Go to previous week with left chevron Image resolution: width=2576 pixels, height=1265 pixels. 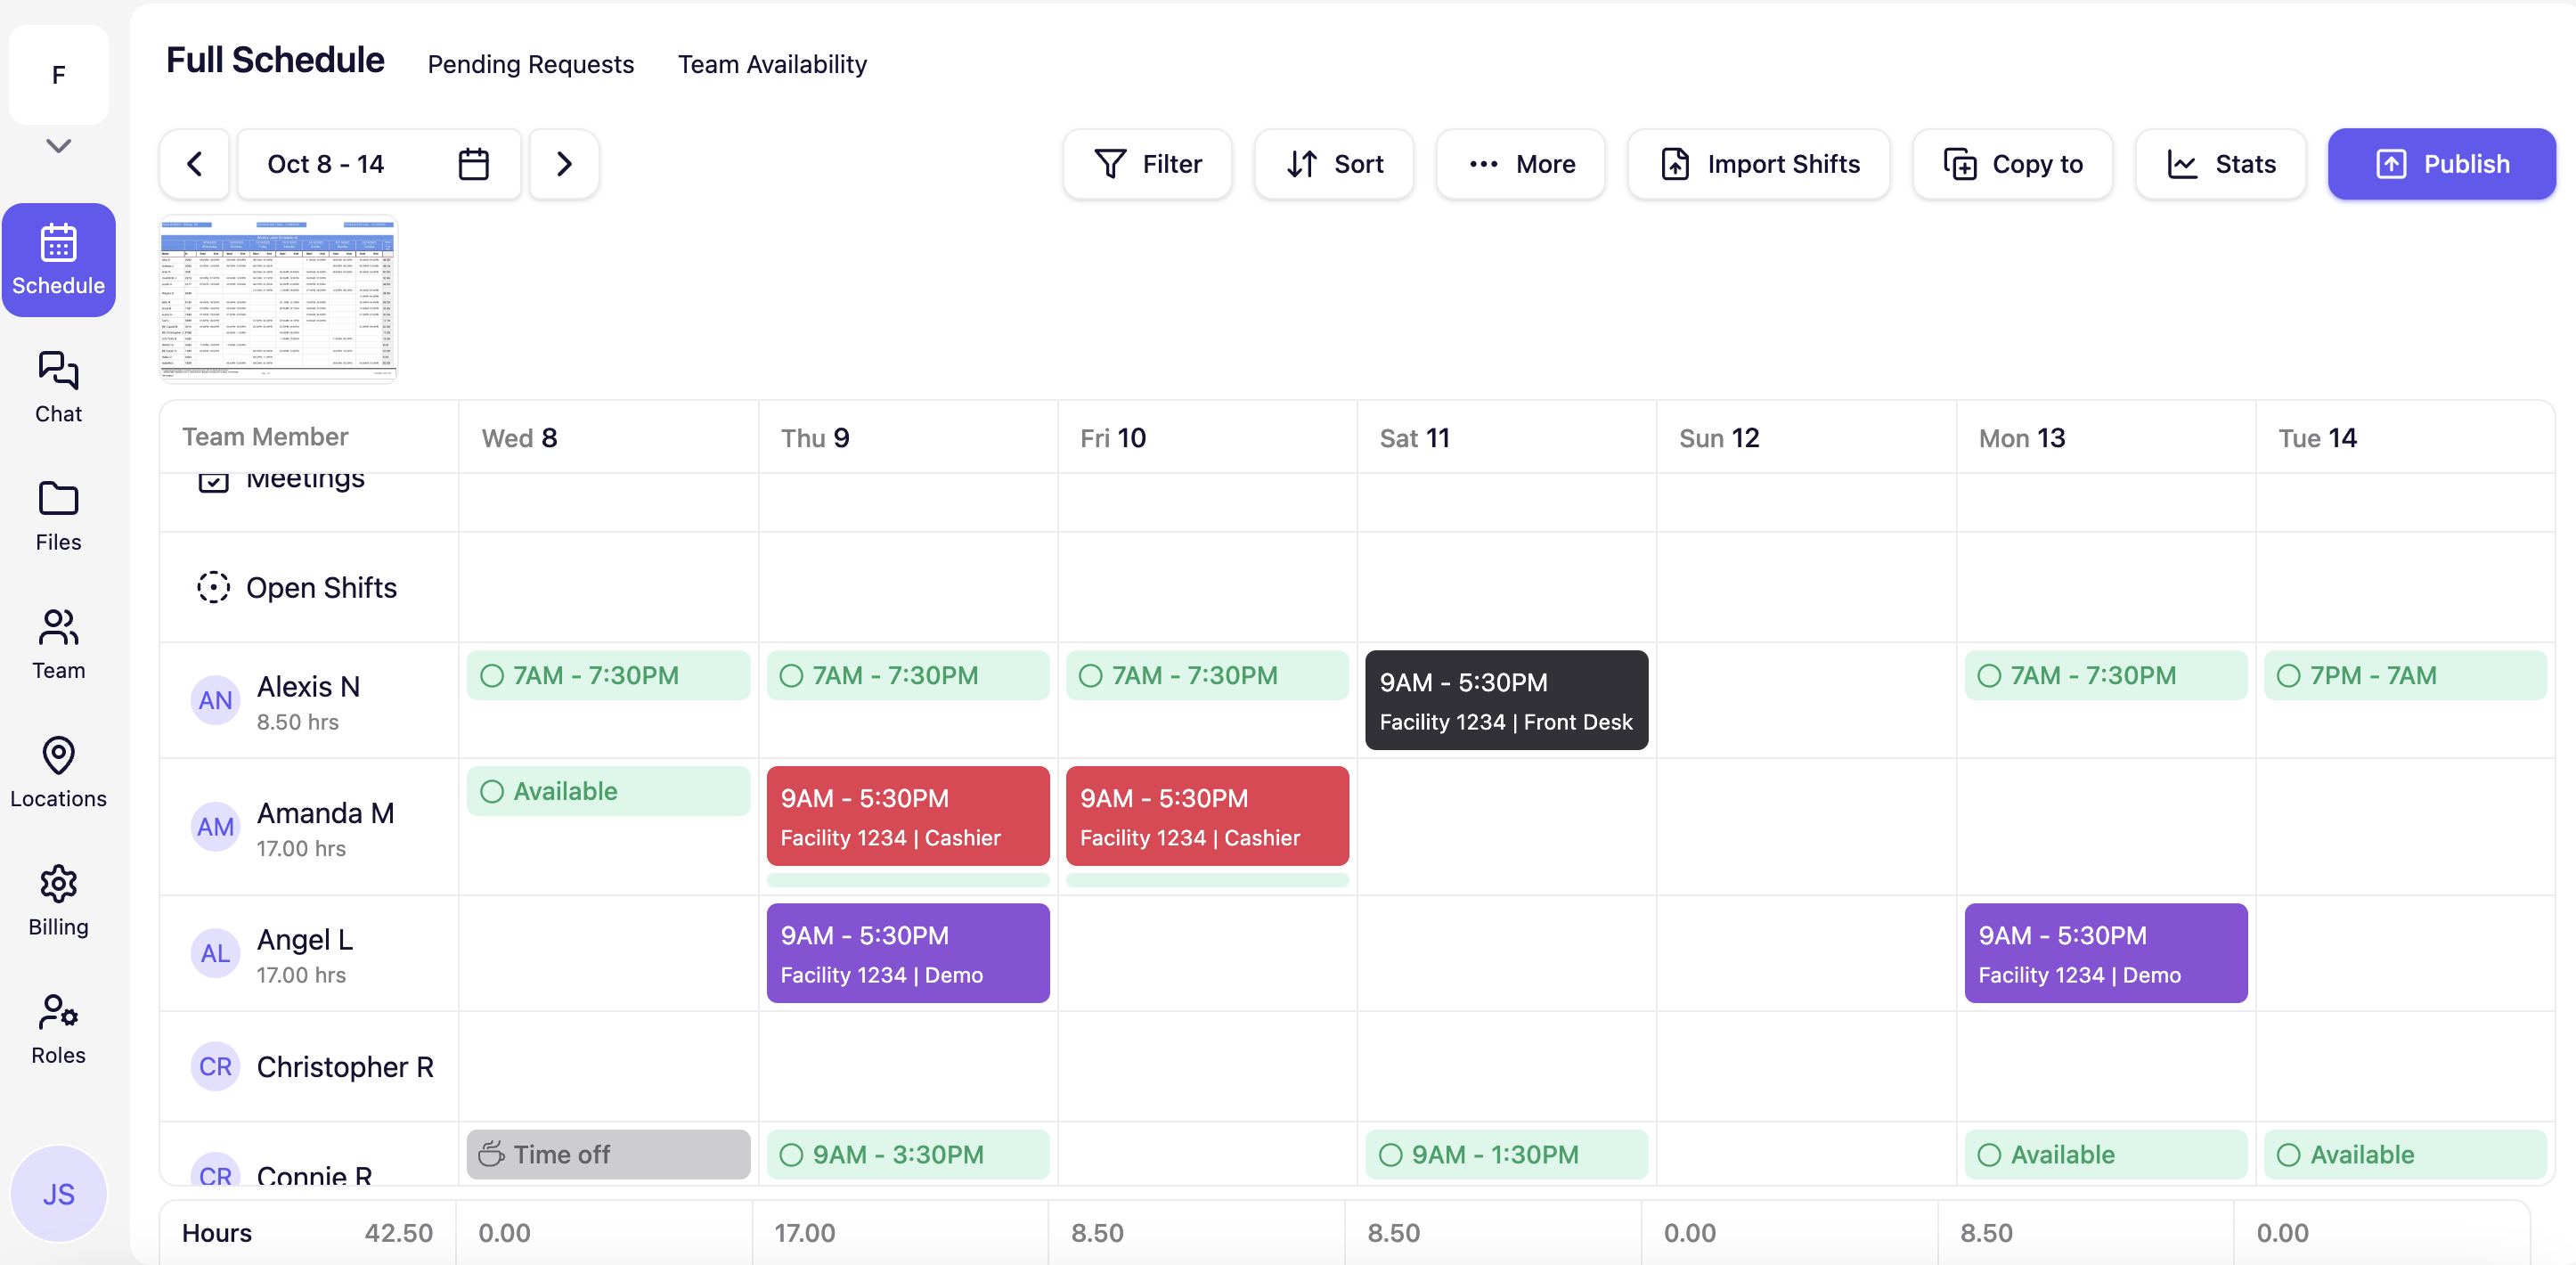(x=195, y=164)
